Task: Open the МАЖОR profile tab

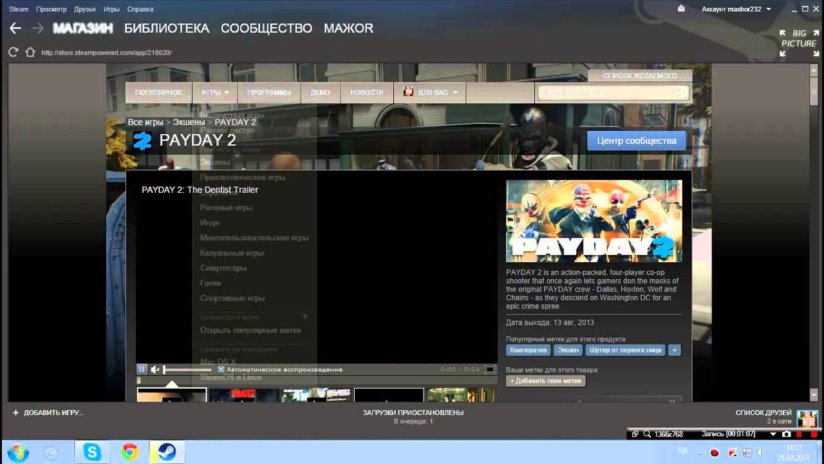Action: point(348,28)
